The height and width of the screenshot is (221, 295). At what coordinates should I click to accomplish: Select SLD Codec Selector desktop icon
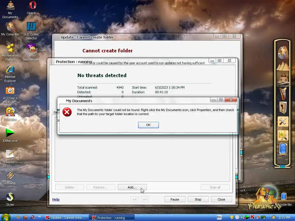(x=31, y=31)
